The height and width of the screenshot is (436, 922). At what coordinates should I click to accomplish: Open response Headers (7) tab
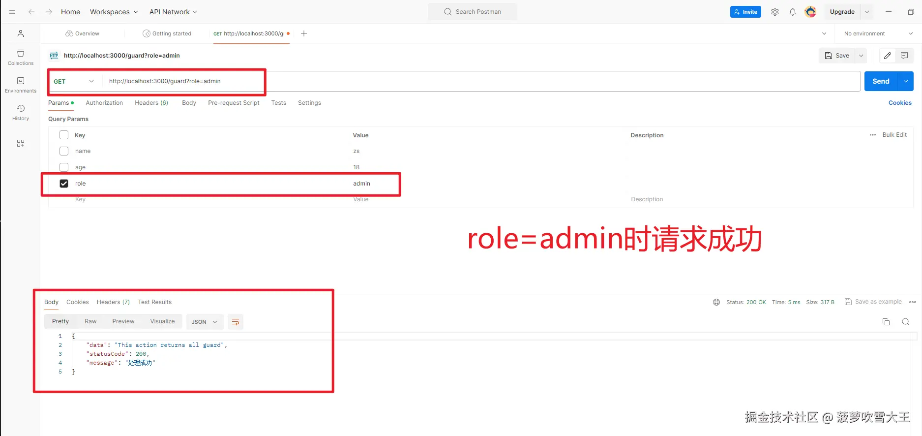pyautogui.click(x=113, y=302)
